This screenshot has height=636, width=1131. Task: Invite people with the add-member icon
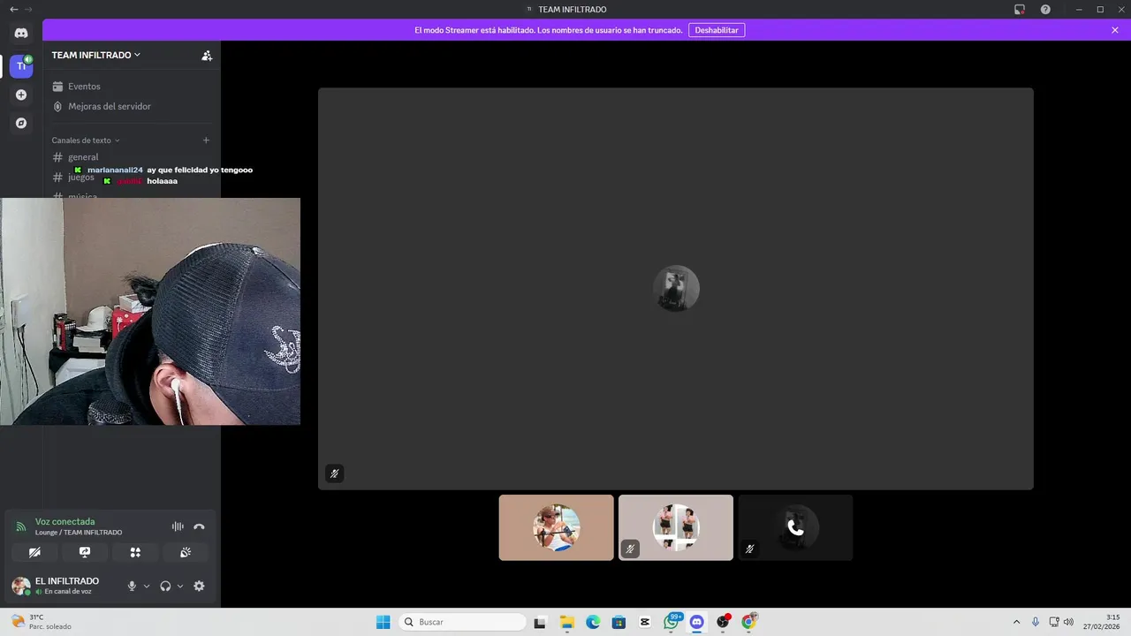[x=207, y=55]
